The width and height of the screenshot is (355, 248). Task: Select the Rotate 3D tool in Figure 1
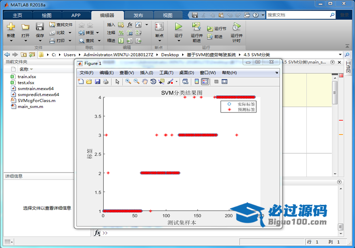click(153, 81)
